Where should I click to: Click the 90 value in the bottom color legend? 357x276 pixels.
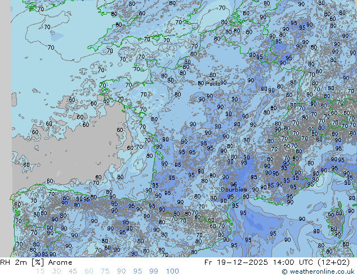[x=121, y=271]
